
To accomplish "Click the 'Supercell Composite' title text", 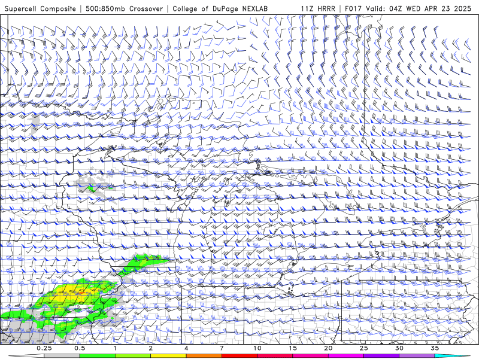I will (40, 8).
